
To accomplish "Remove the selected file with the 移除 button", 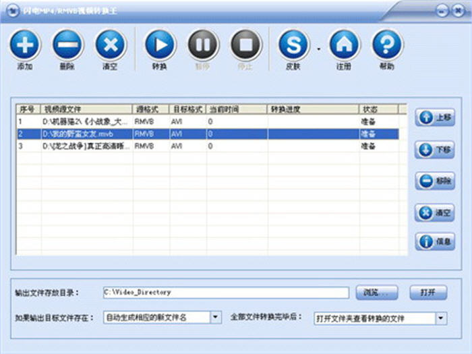I will pyautogui.click(x=435, y=181).
